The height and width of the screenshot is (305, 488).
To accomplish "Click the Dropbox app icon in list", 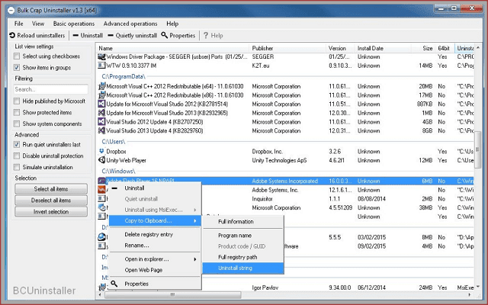I will pos(102,152).
